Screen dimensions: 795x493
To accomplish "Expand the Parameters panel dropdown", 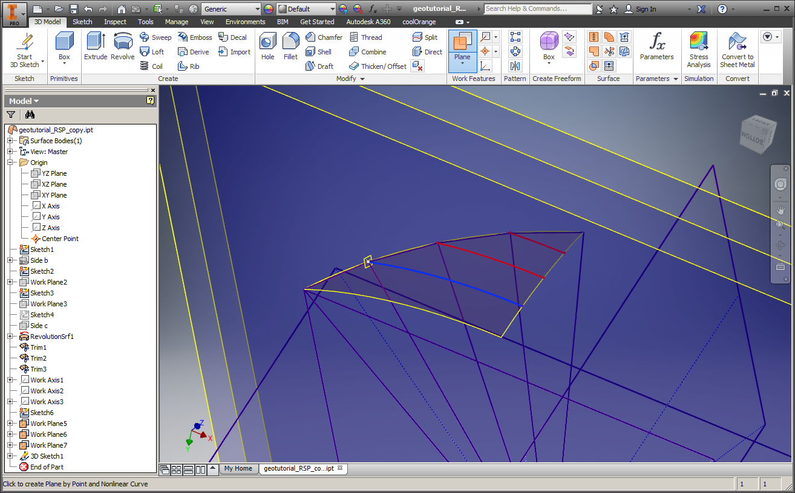I will point(676,79).
